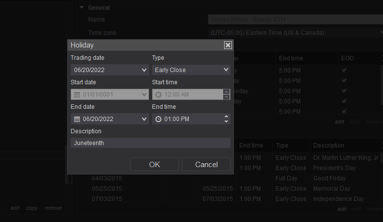The height and width of the screenshot is (222, 383).
Task: Click the remove link at bottom left
Action: coord(53,208)
